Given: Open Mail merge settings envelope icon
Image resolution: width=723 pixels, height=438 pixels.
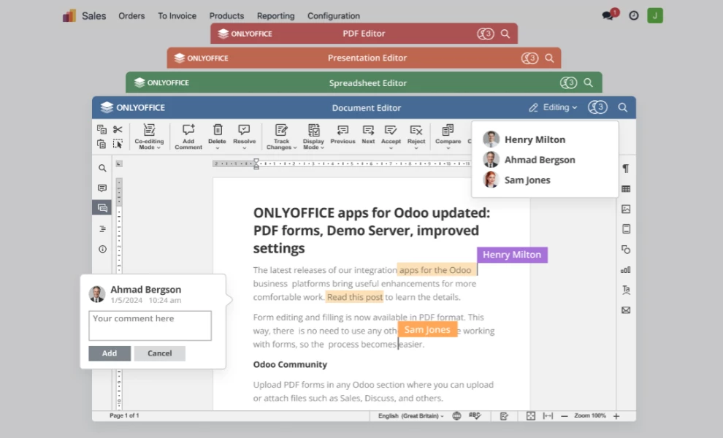Looking at the screenshot, I should [626, 310].
